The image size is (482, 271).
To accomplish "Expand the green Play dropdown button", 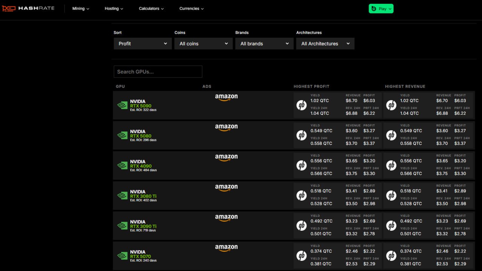I will click(381, 9).
